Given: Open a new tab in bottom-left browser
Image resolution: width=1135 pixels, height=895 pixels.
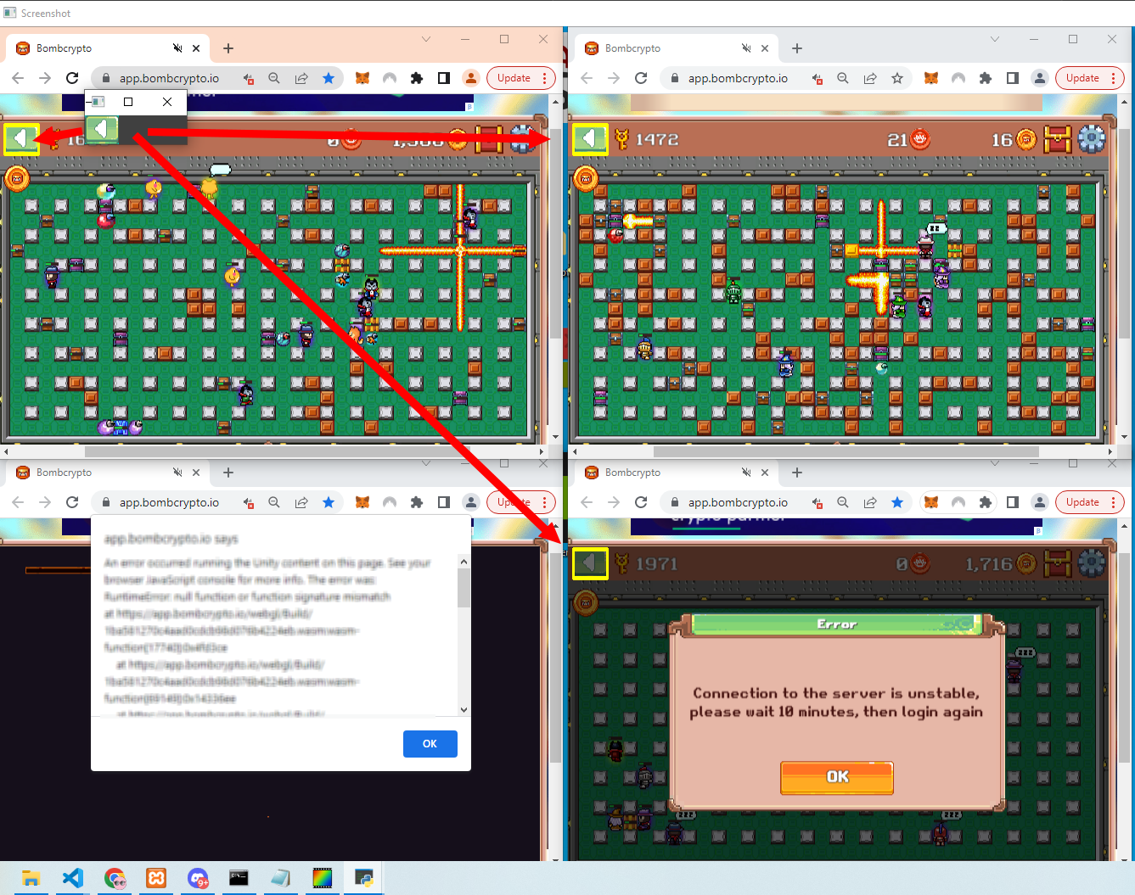Looking at the screenshot, I should click(228, 473).
